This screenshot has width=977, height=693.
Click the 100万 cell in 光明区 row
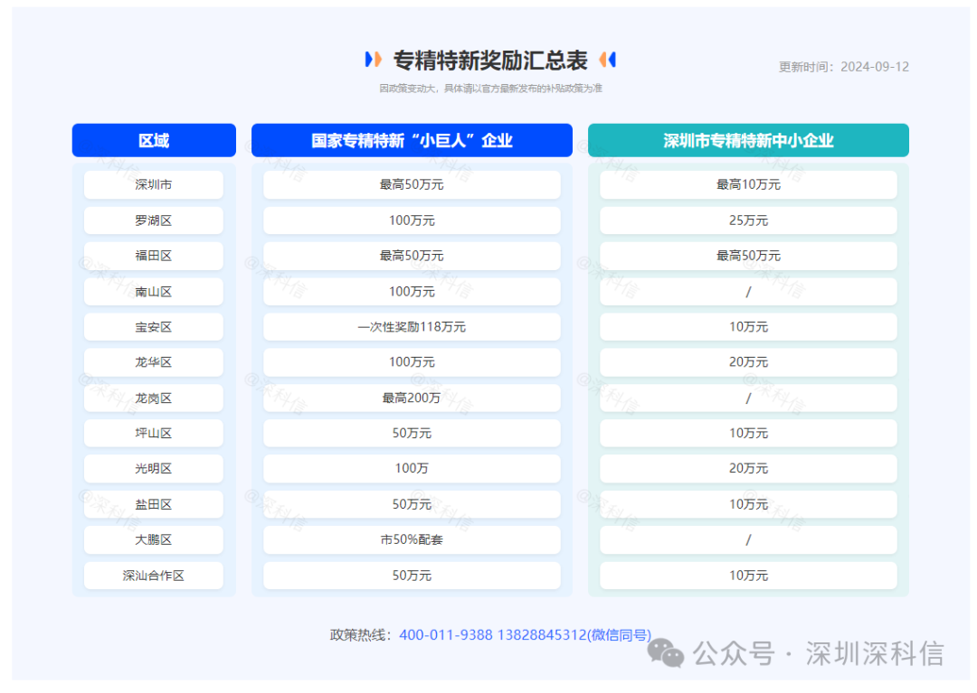412,468
